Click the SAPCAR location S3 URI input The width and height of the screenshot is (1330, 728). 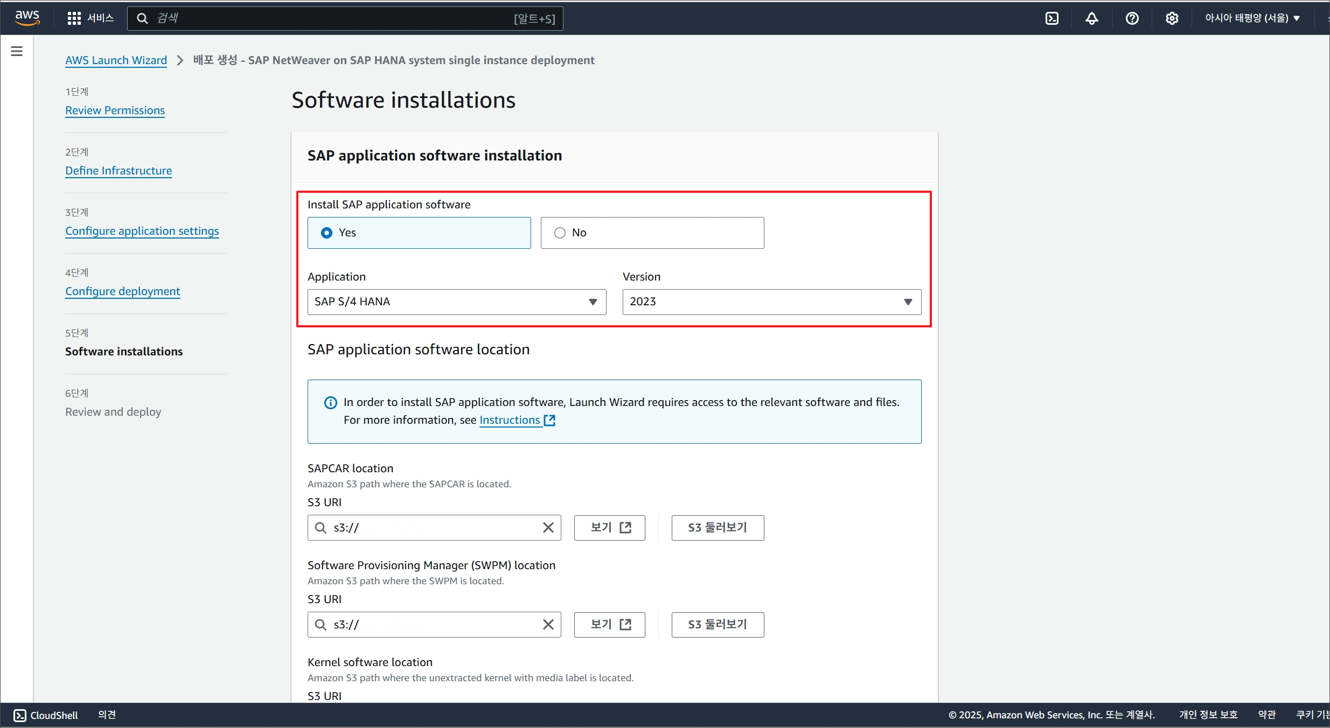[434, 528]
